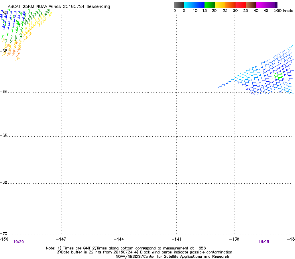
Task: Click the -64 latitude label
Action: click(x=4, y=91)
